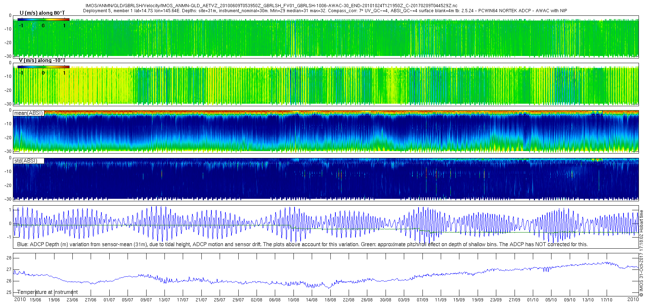The height and width of the screenshot is (305, 645).
Task: Click the -10 depth tick of the std(ABSI) panel
Action: click(x=8, y=172)
